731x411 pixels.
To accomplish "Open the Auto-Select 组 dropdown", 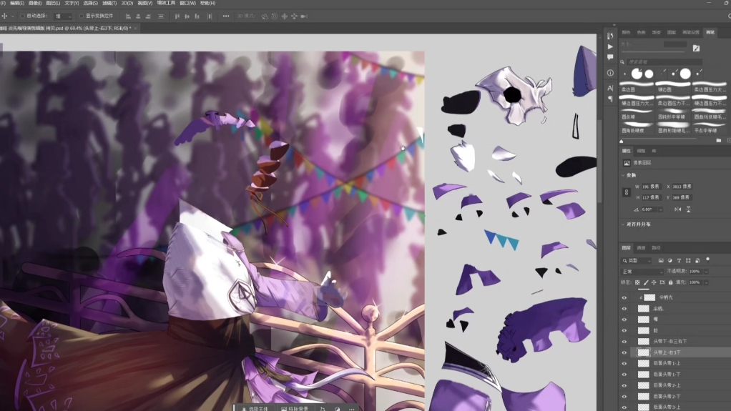I will point(63,16).
